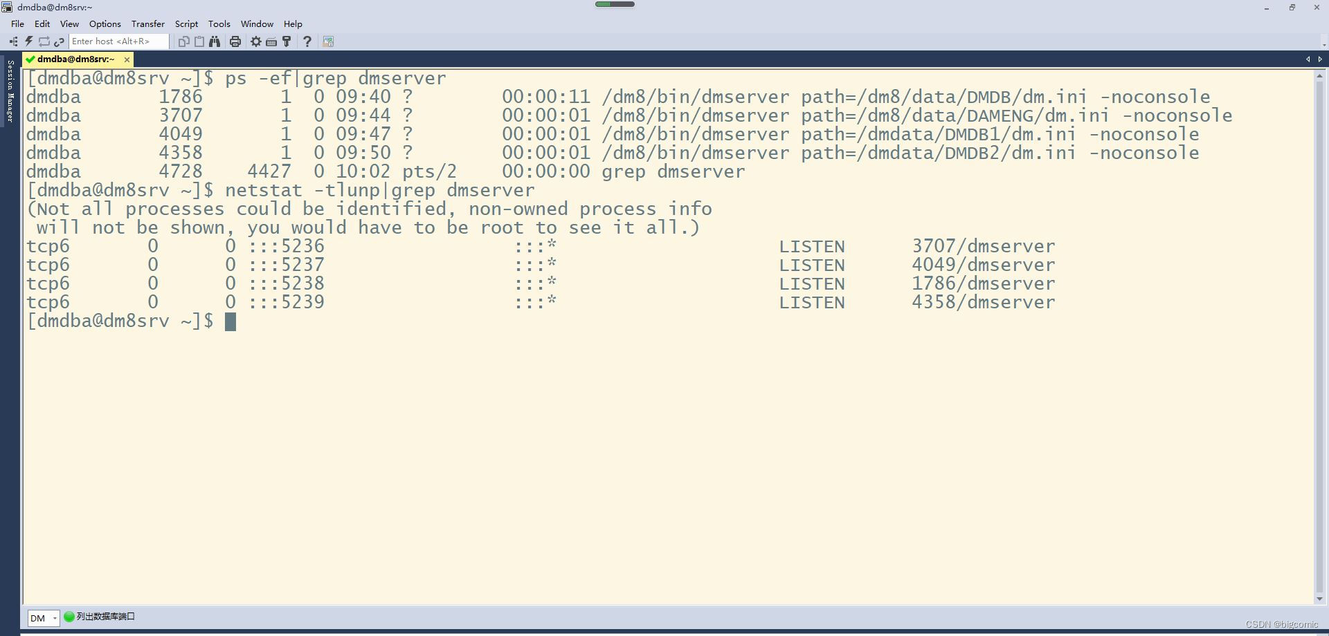Click the green button bar indicator icon

[x=69, y=617]
